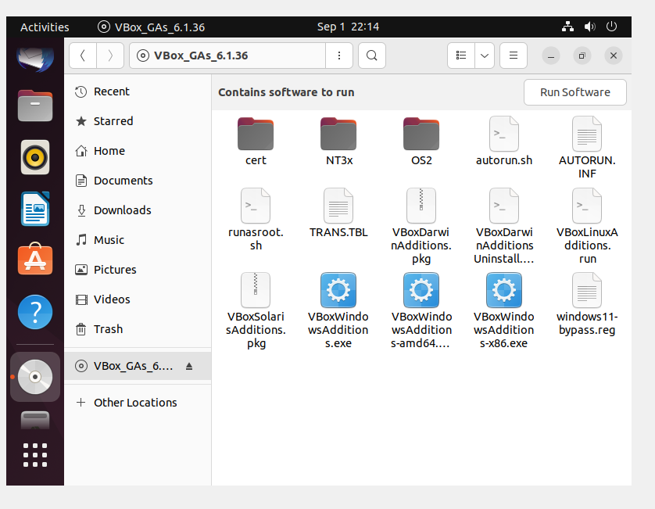
Task: Launch Rhythmbox from the dock
Action: pos(35,158)
